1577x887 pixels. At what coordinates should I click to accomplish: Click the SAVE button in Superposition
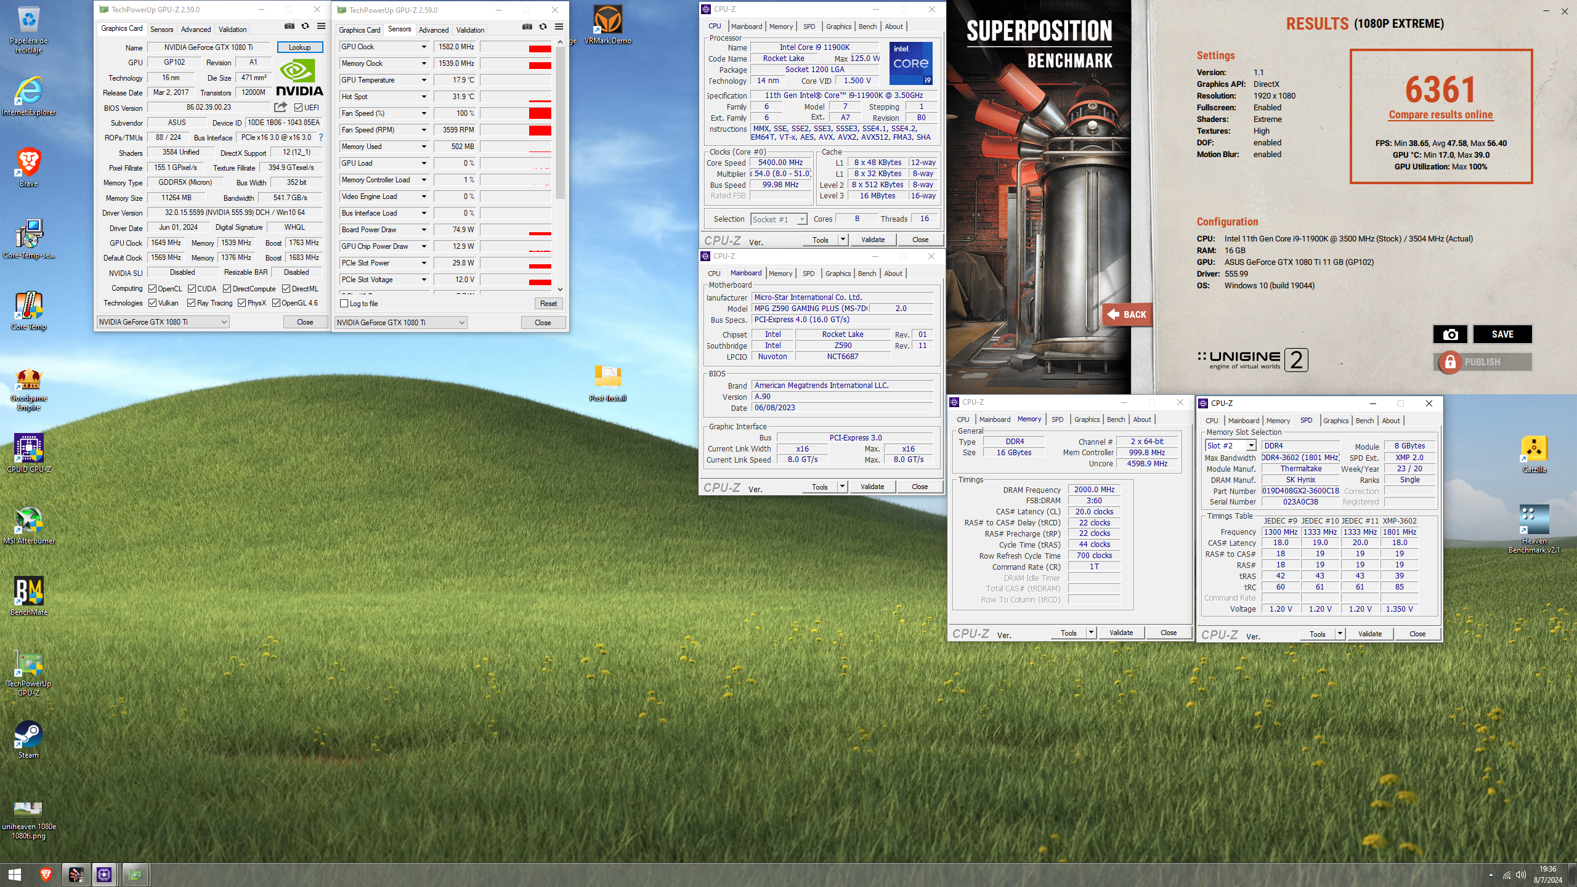(1502, 334)
